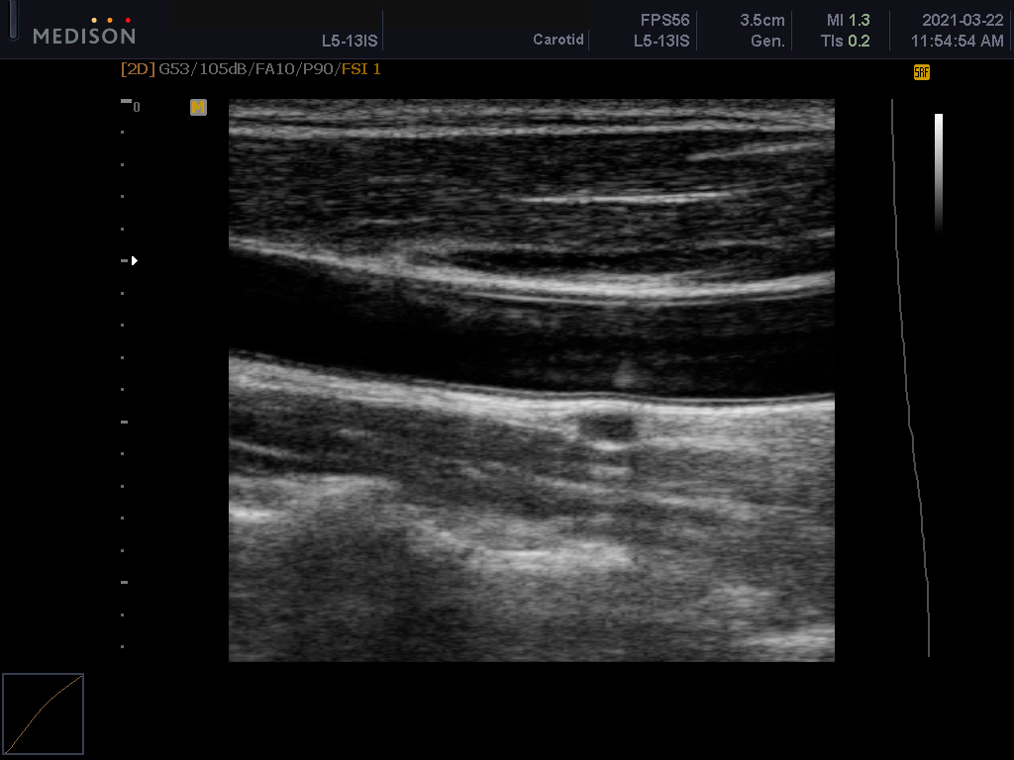Click the MI 1.3 mechanical index readout
The height and width of the screenshot is (760, 1014).
click(848, 21)
